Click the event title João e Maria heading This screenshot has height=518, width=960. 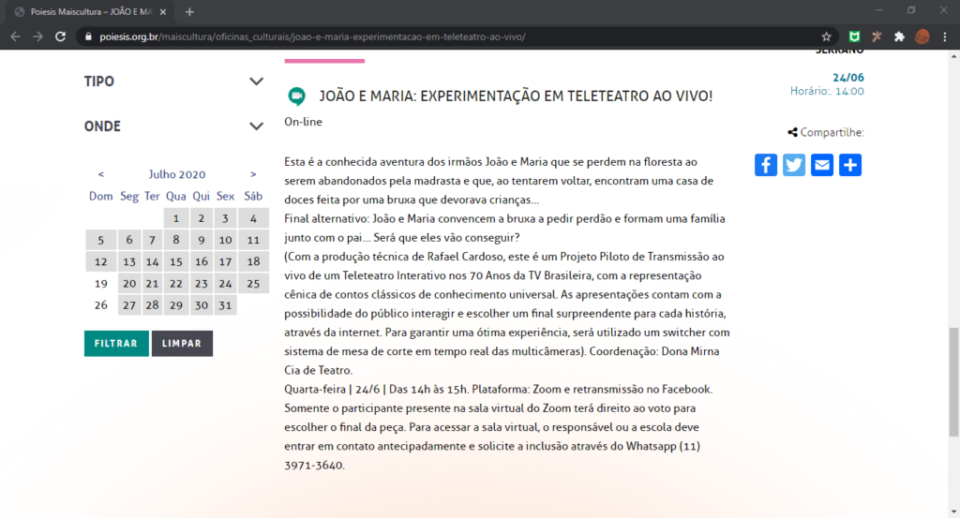coord(516,96)
